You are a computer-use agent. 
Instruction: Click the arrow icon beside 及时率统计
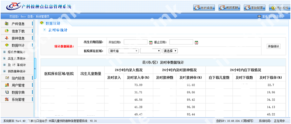point(44,30)
